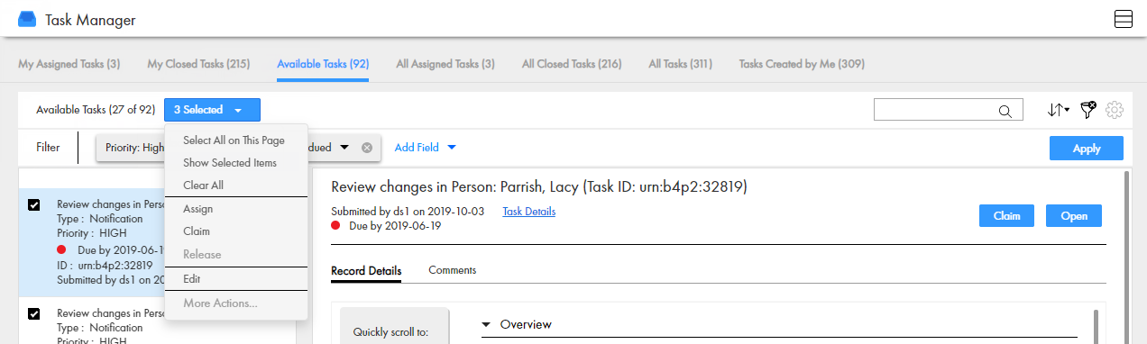The image size is (1147, 344).
Task: Switch to the All Tasks (311) tab
Action: tap(681, 64)
